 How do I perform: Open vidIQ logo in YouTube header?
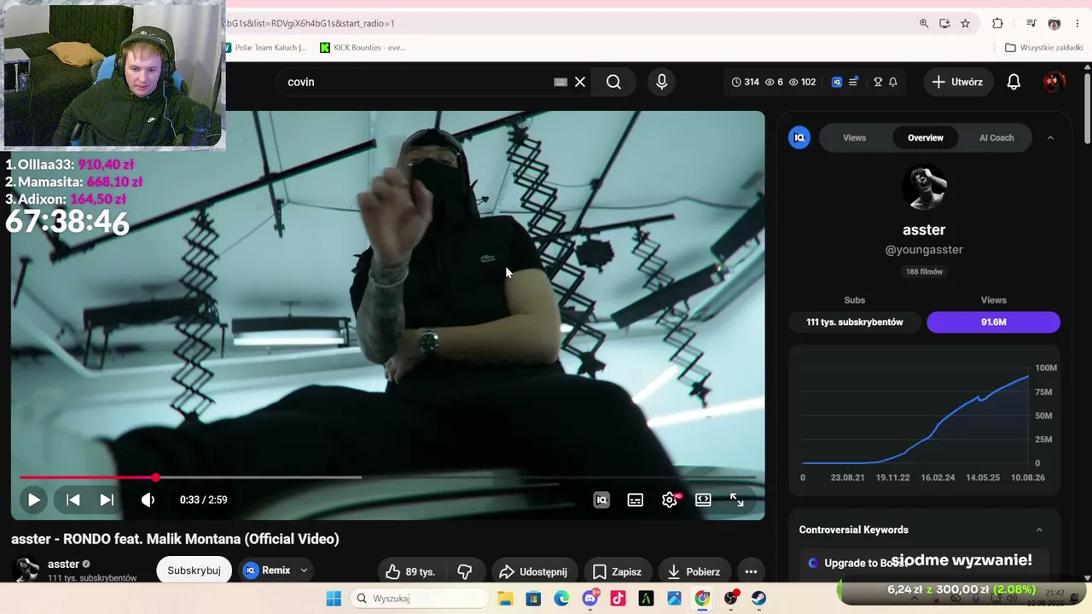837,82
